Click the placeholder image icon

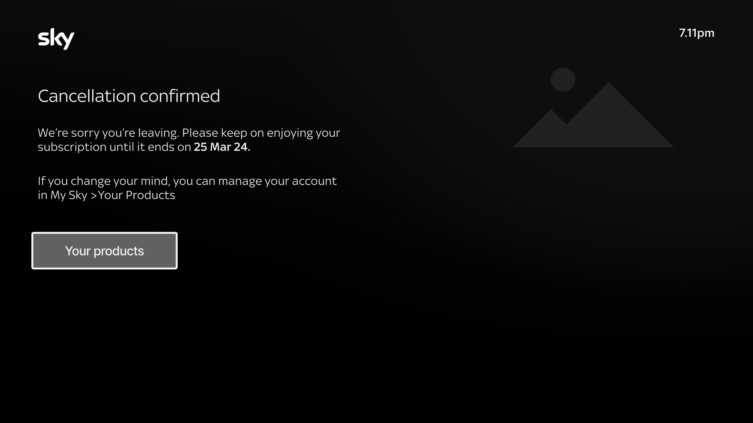pyautogui.click(x=593, y=107)
